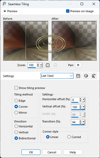Screen dimensions: 100x158
Task: Choose the Vertical direction
Action: pos(16,132)
